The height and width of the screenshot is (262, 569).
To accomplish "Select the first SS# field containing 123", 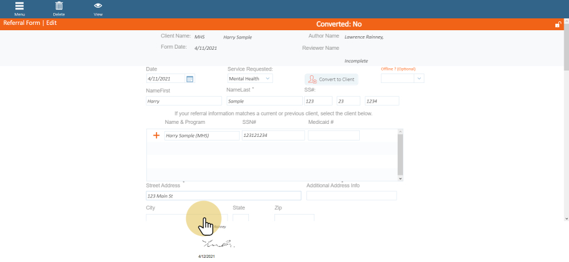I will [x=318, y=101].
